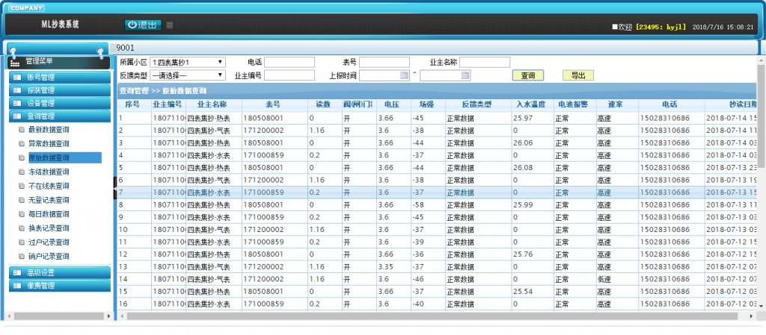The width and height of the screenshot is (766, 335).
Task: Click the 业主名称 input field
Action: [484, 62]
